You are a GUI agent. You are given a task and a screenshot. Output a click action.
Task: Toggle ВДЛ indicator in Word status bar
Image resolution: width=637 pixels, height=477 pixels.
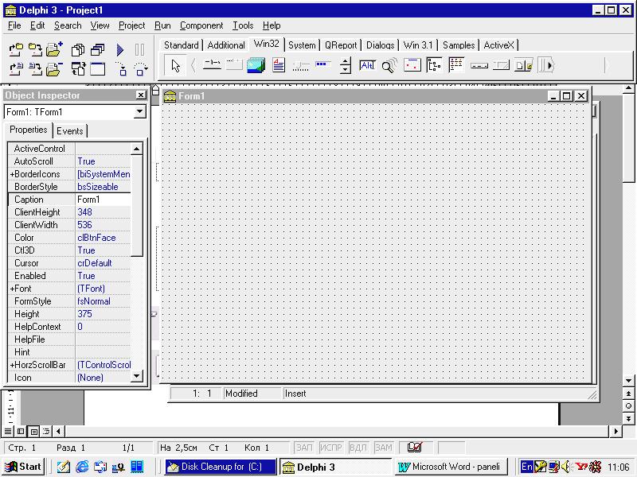point(358,448)
